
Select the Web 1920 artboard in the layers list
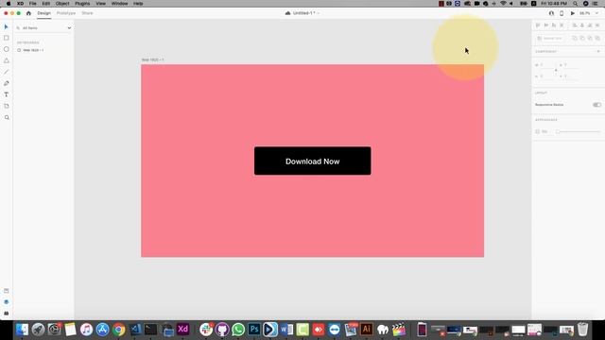(x=33, y=50)
